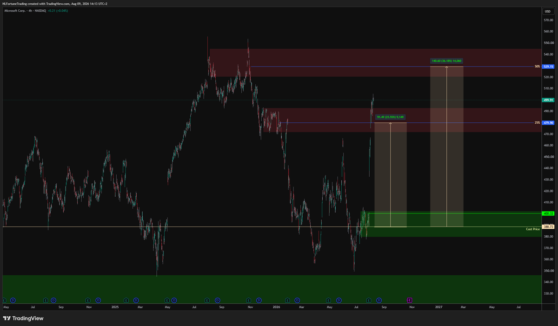
Task: Click the 91.49 (23.55%) 9,149 measurement label
Action: pyautogui.click(x=390, y=117)
